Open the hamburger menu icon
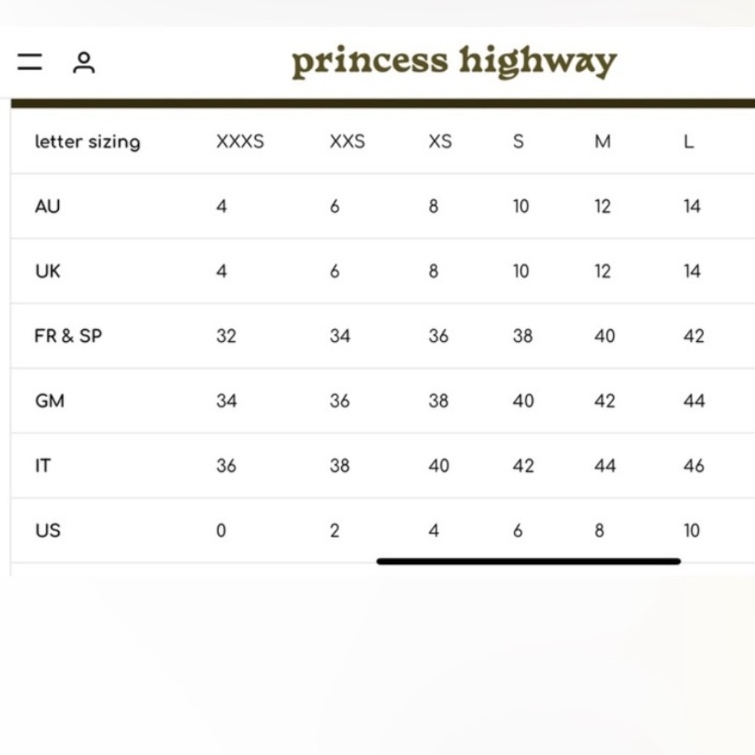755x755 pixels. pos(30,62)
